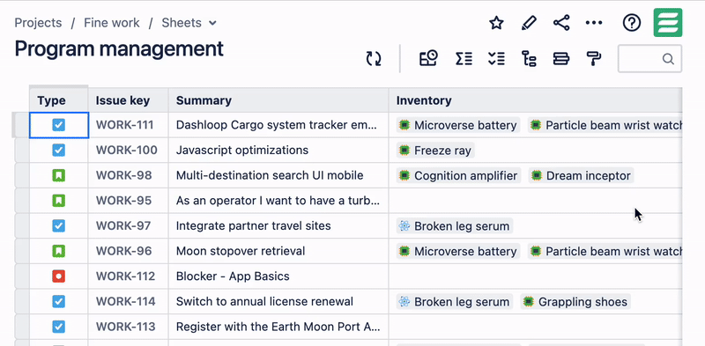The image size is (705, 346).
Task: Open the three-dots more actions menu
Action: click(x=594, y=23)
